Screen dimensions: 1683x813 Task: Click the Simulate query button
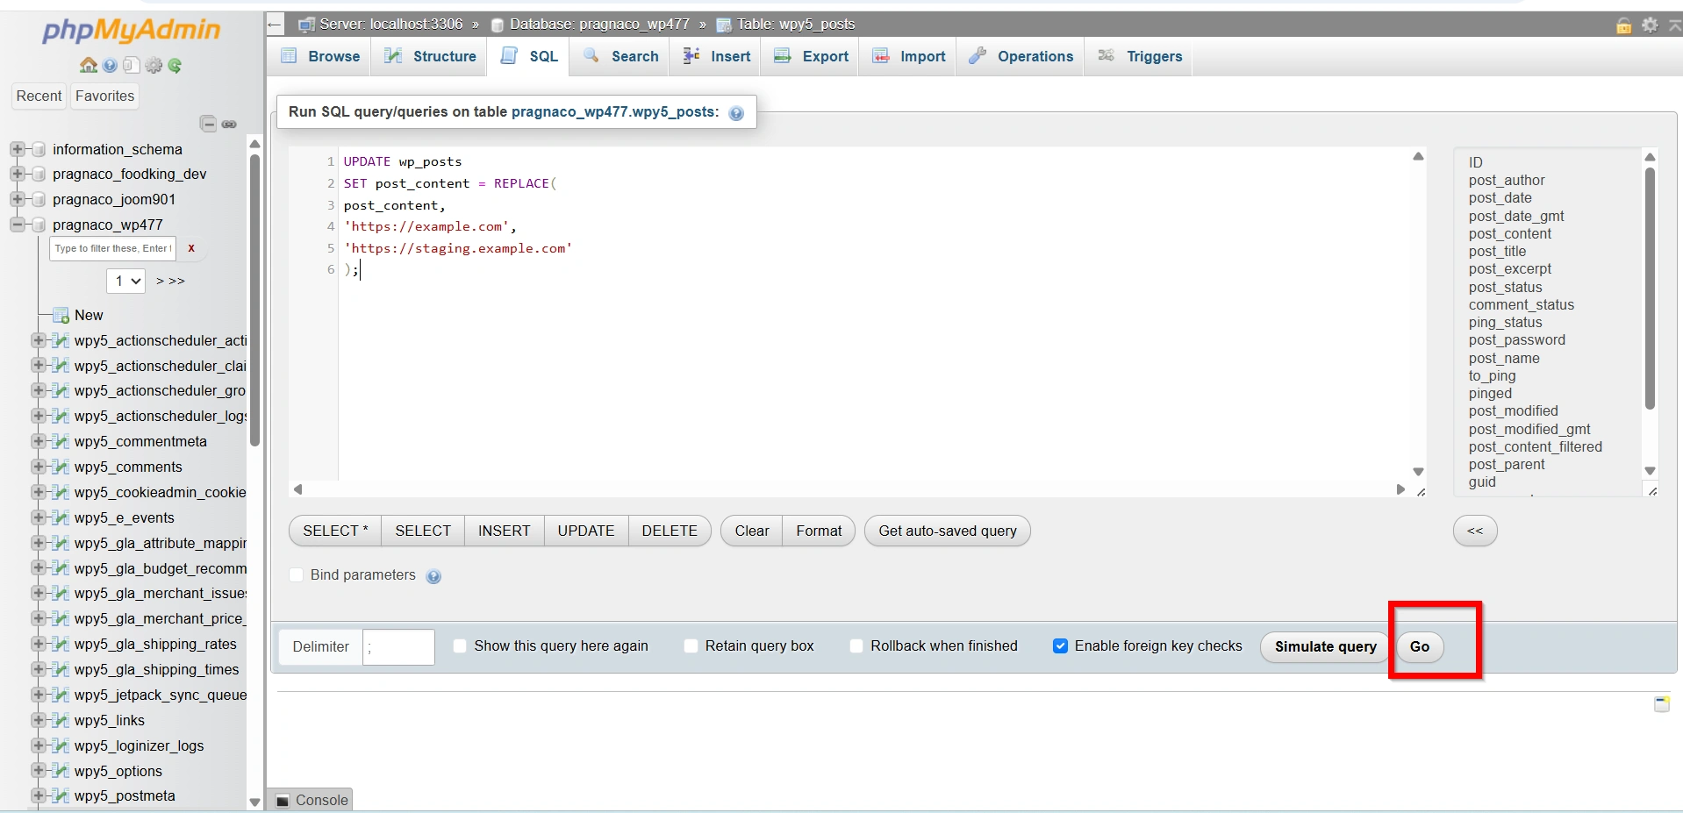[x=1325, y=646]
